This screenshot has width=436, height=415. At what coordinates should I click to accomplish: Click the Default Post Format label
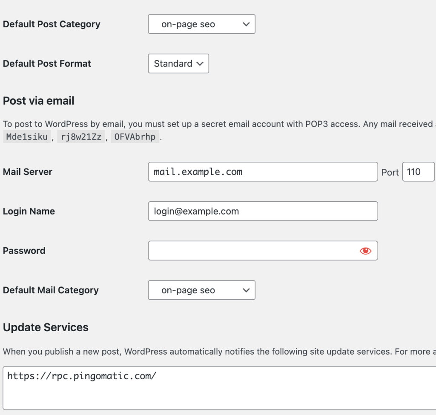coord(47,63)
